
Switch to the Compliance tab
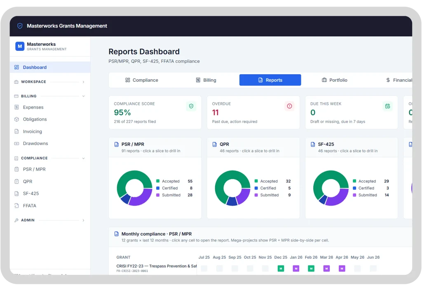pos(142,80)
